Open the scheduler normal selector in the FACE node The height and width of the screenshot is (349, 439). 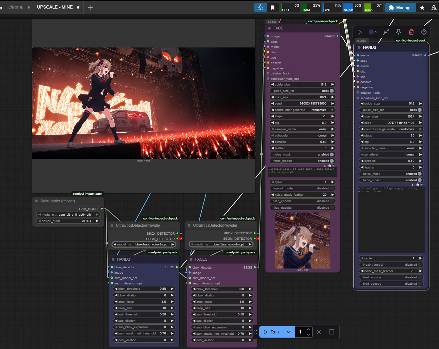303,136
